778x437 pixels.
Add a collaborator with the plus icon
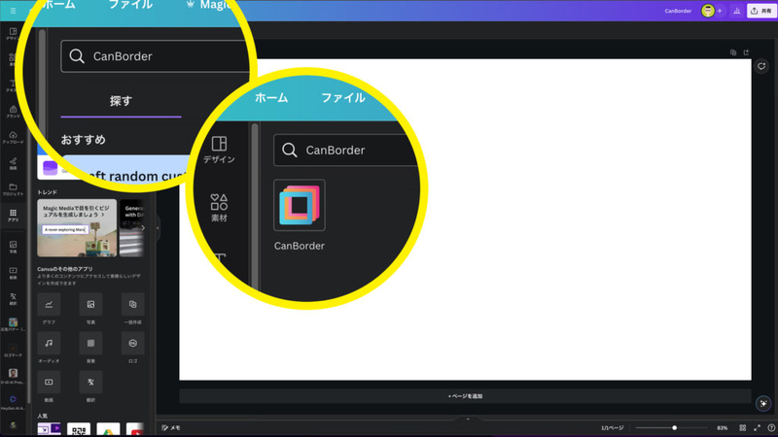(x=720, y=11)
